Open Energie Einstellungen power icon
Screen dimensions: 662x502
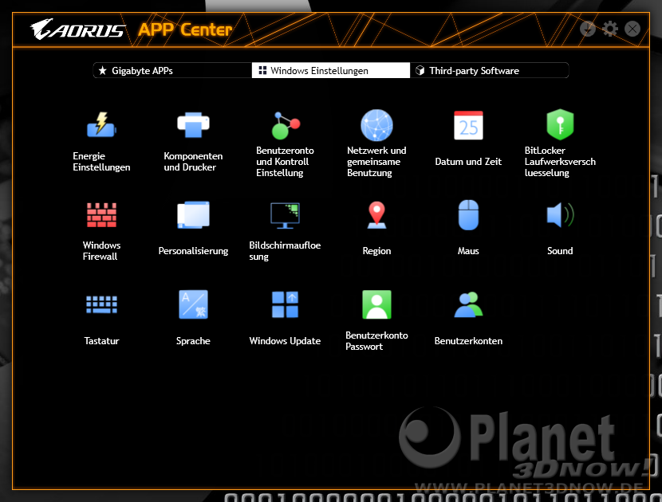[x=101, y=125]
